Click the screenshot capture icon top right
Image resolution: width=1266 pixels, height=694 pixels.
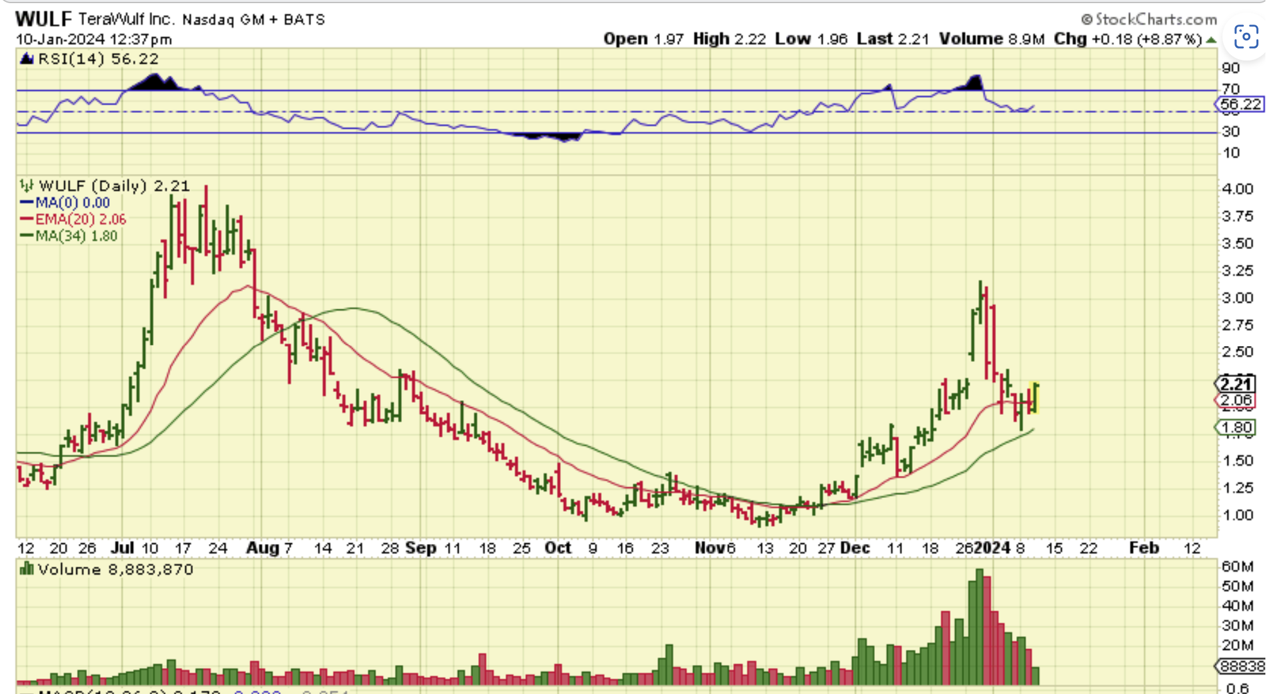1246,37
